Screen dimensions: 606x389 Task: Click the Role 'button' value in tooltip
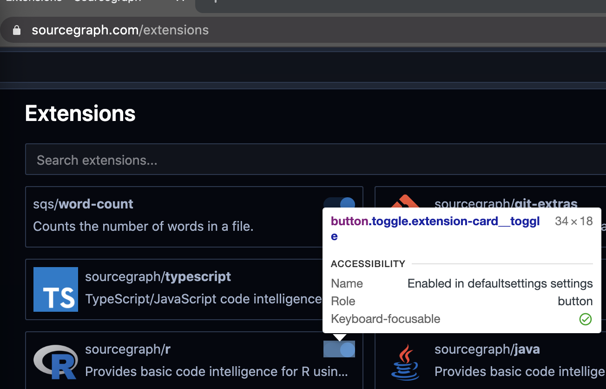click(x=575, y=301)
